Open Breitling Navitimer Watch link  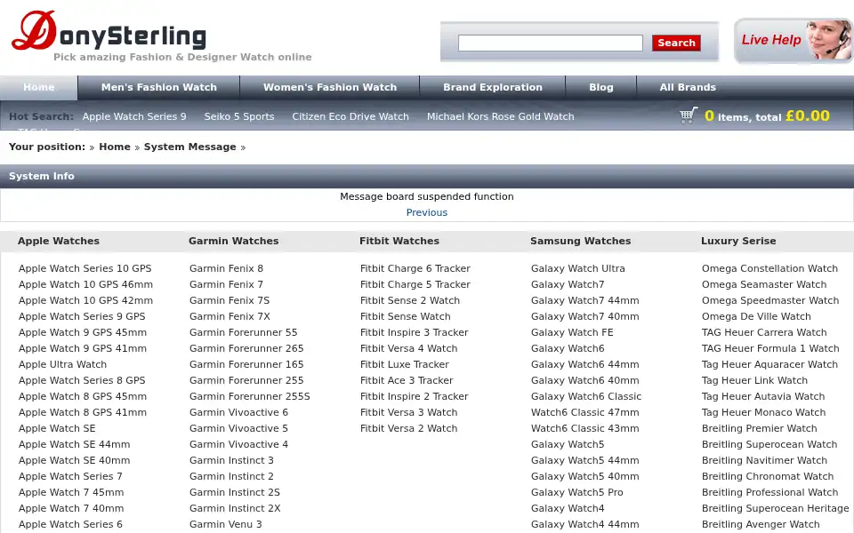pyautogui.click(x=764, y=460)
